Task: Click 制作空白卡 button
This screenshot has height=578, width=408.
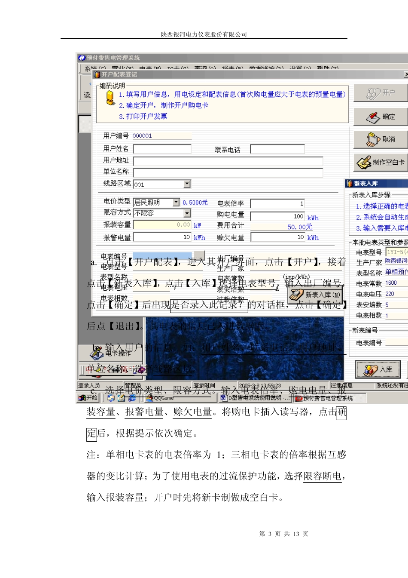Action: click(381, 163)
